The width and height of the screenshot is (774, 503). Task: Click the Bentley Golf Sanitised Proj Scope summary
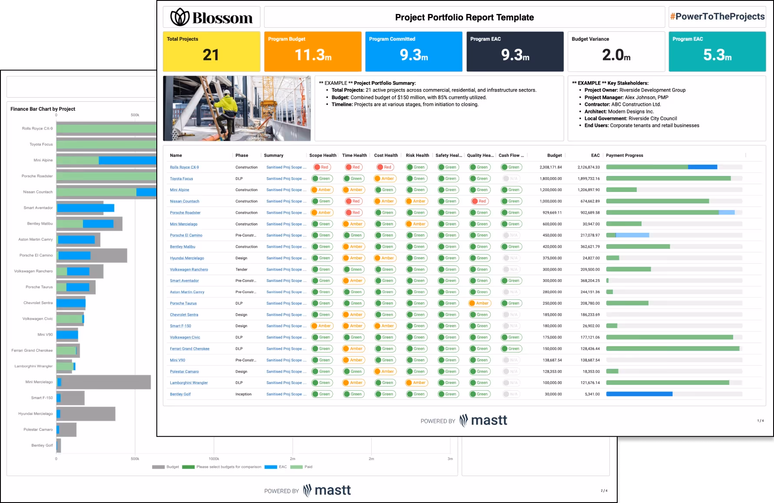286,394
